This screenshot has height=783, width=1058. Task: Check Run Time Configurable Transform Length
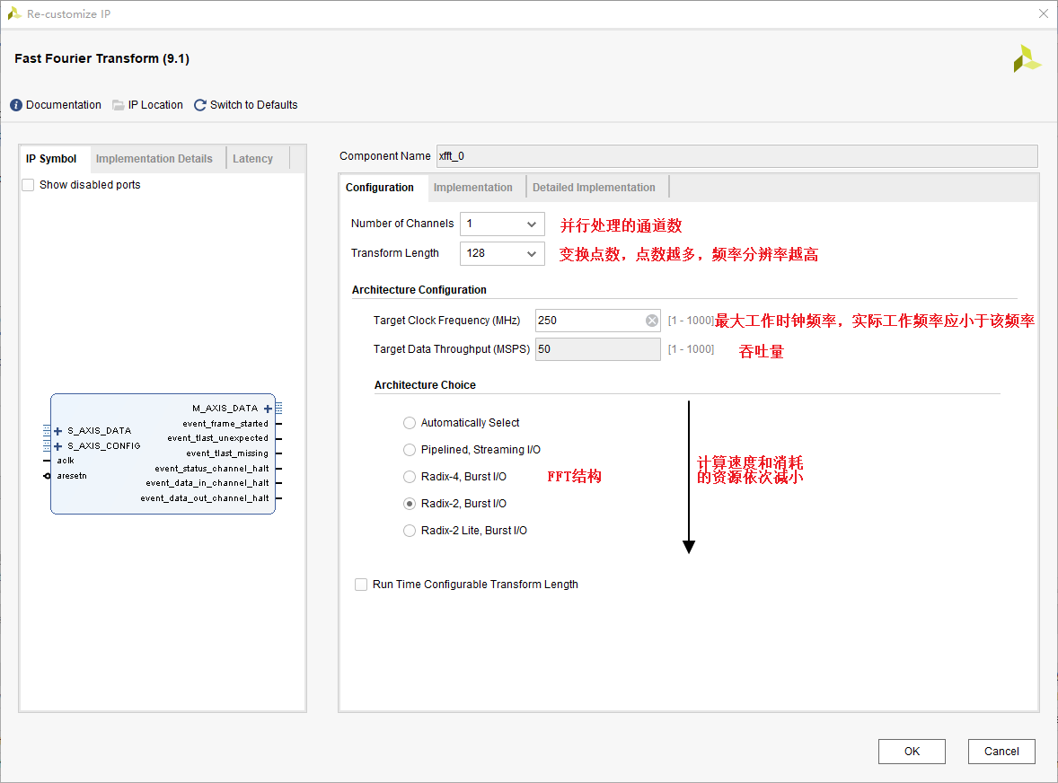pos(361,584)
